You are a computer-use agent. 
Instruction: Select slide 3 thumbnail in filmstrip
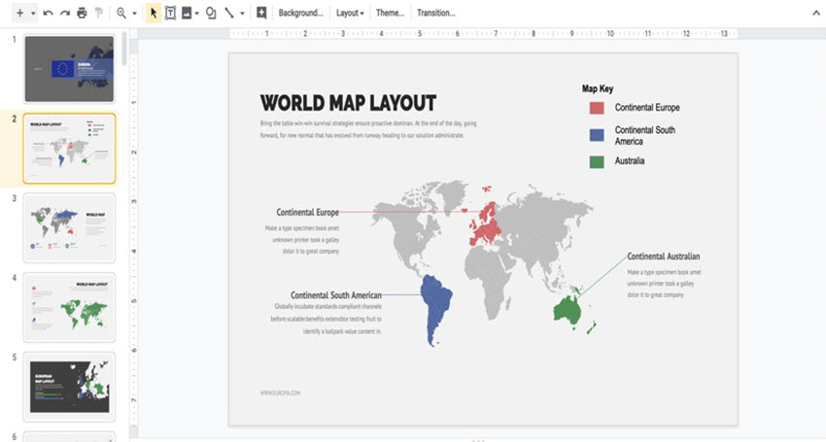pos(69,226)
